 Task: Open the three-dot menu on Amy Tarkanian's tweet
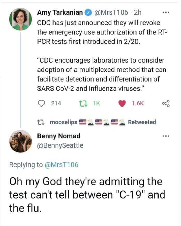[x=165, y=12]
